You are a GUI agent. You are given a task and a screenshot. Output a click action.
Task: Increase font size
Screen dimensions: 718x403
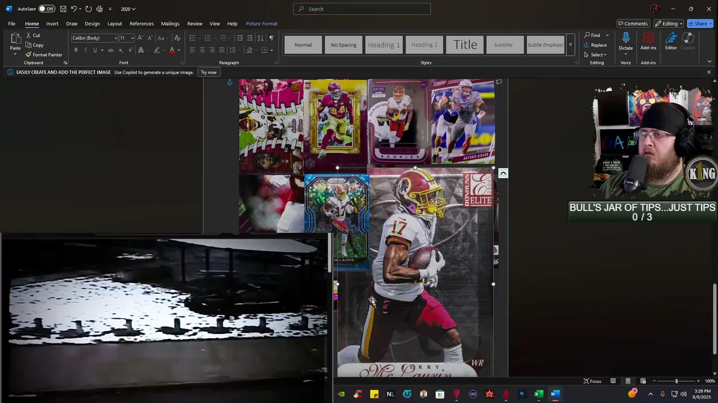click(140, 38)
